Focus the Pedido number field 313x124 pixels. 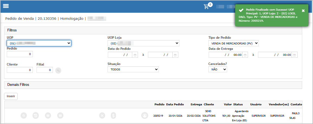[20, 54]
